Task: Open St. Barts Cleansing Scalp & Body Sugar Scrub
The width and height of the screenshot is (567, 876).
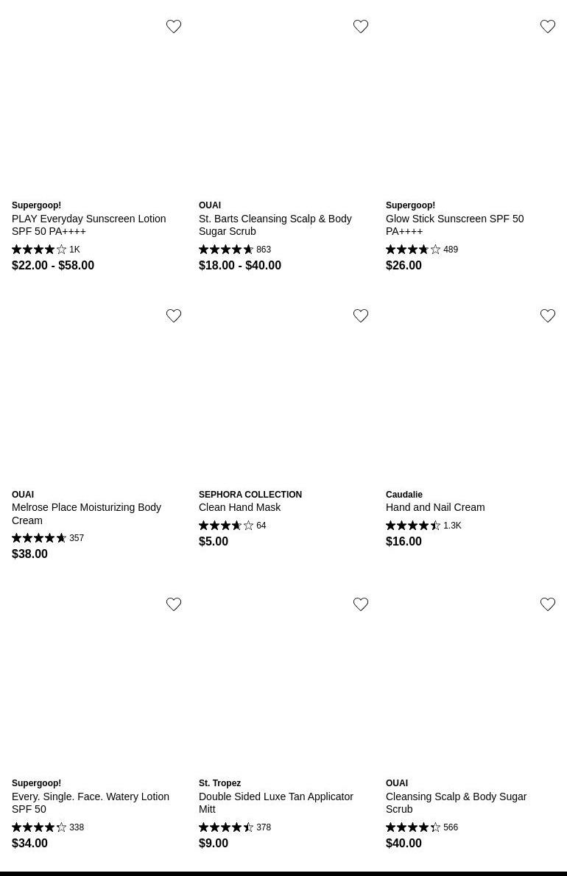Action: 275,225
